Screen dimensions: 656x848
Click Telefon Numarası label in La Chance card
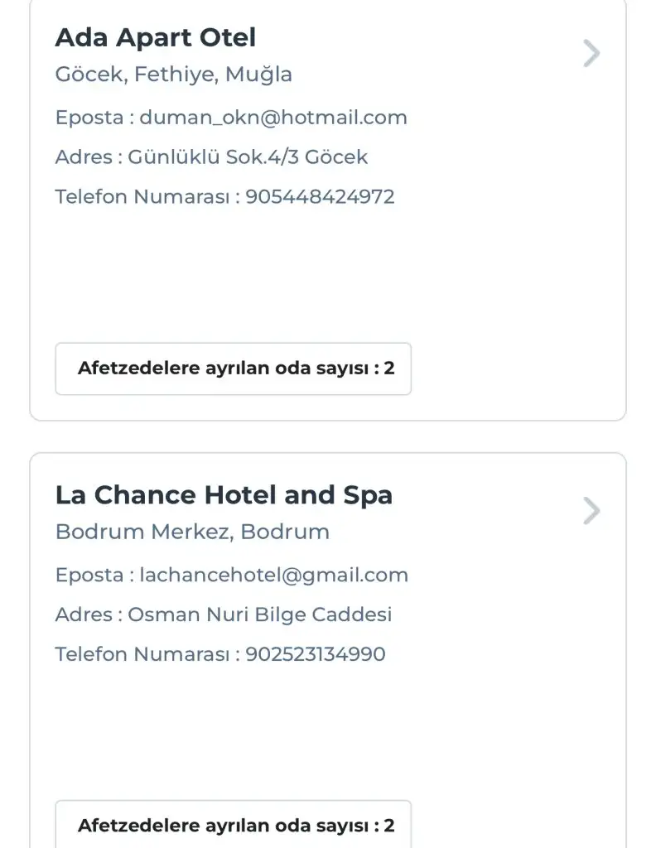pyautogui.click(x=141, y=654)
